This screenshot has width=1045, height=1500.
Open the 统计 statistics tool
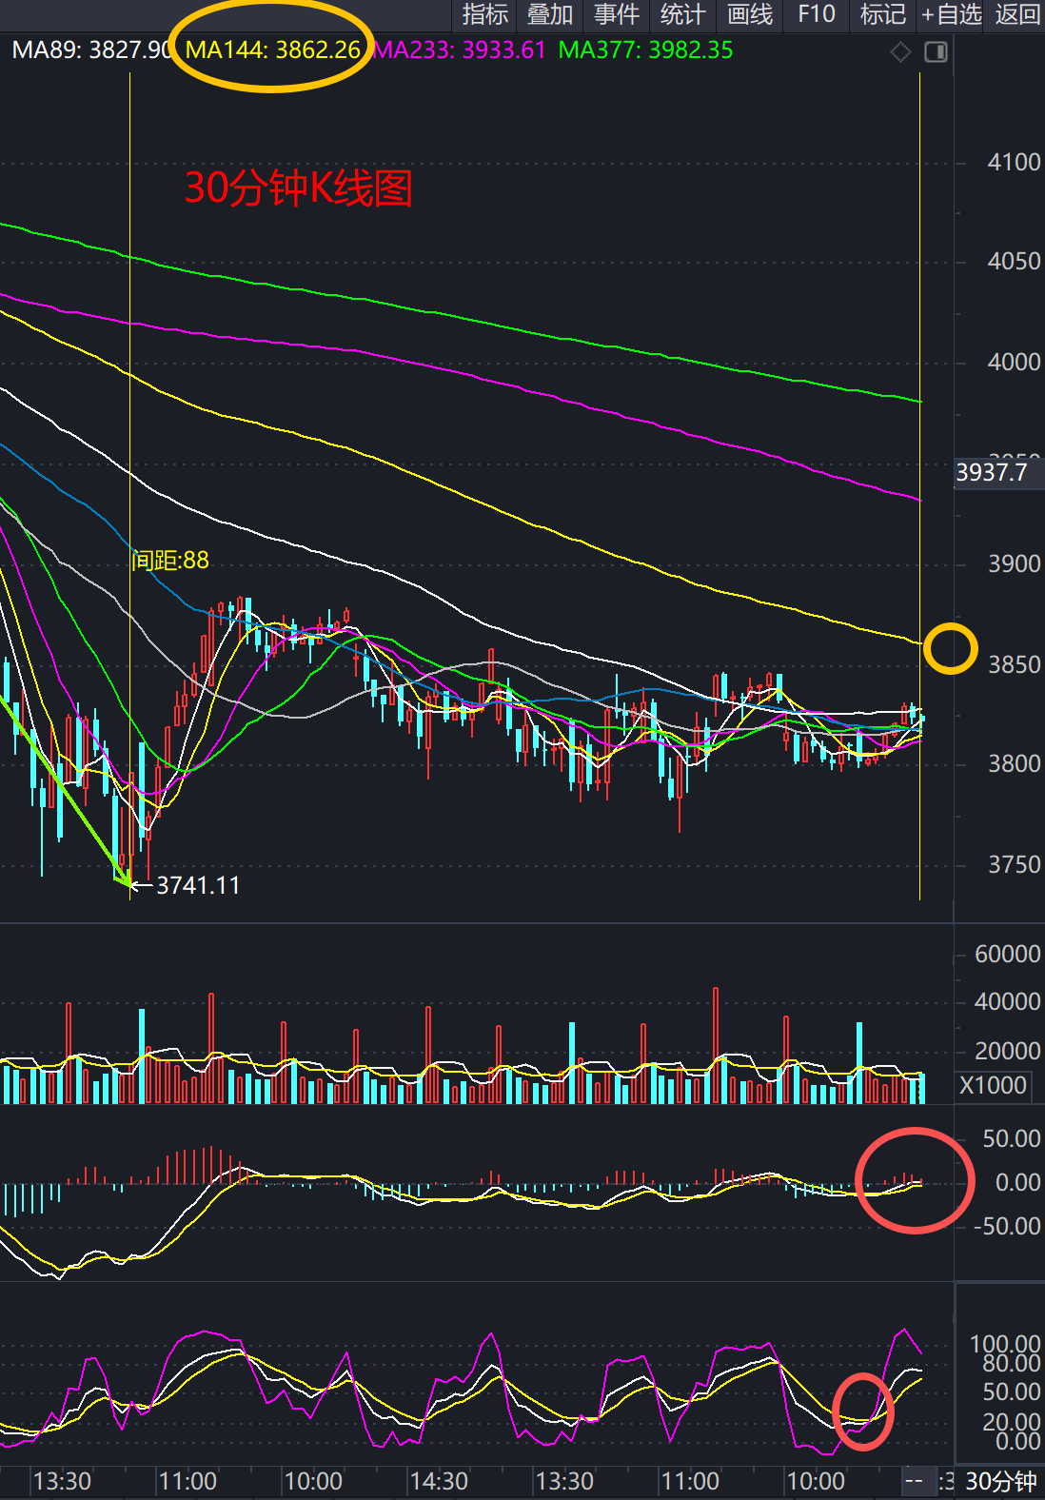(x=682, y=14)
